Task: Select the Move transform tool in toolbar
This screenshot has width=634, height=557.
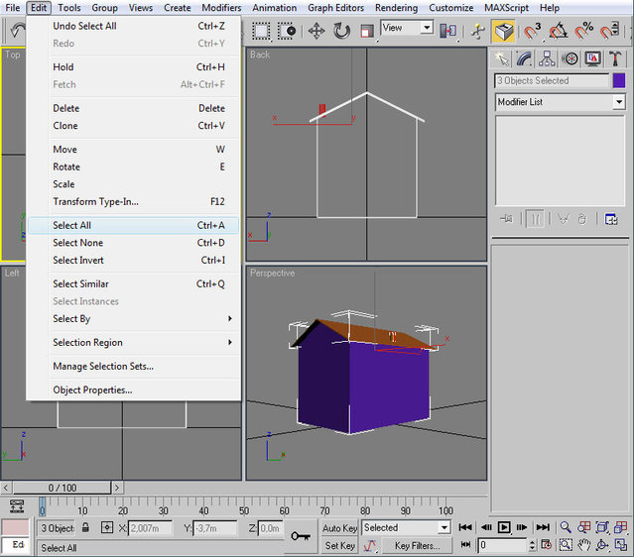Action: (x=317, y=31)
